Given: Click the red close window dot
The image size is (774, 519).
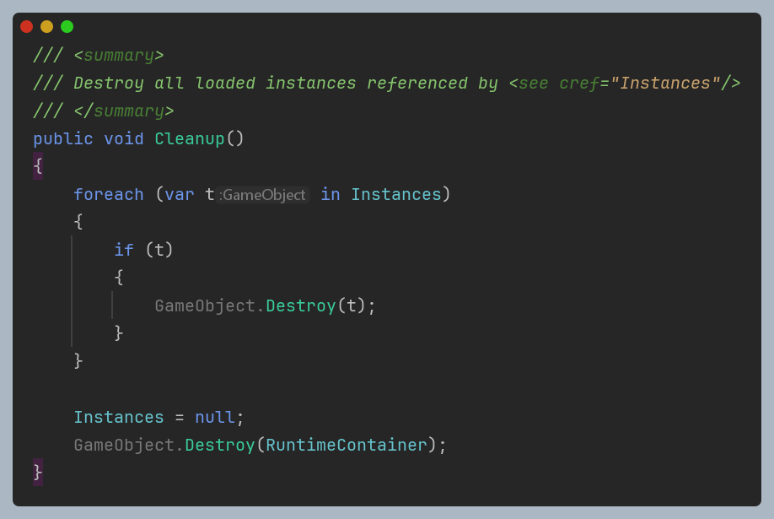Looking at the screenshot, I should point(27,27).
